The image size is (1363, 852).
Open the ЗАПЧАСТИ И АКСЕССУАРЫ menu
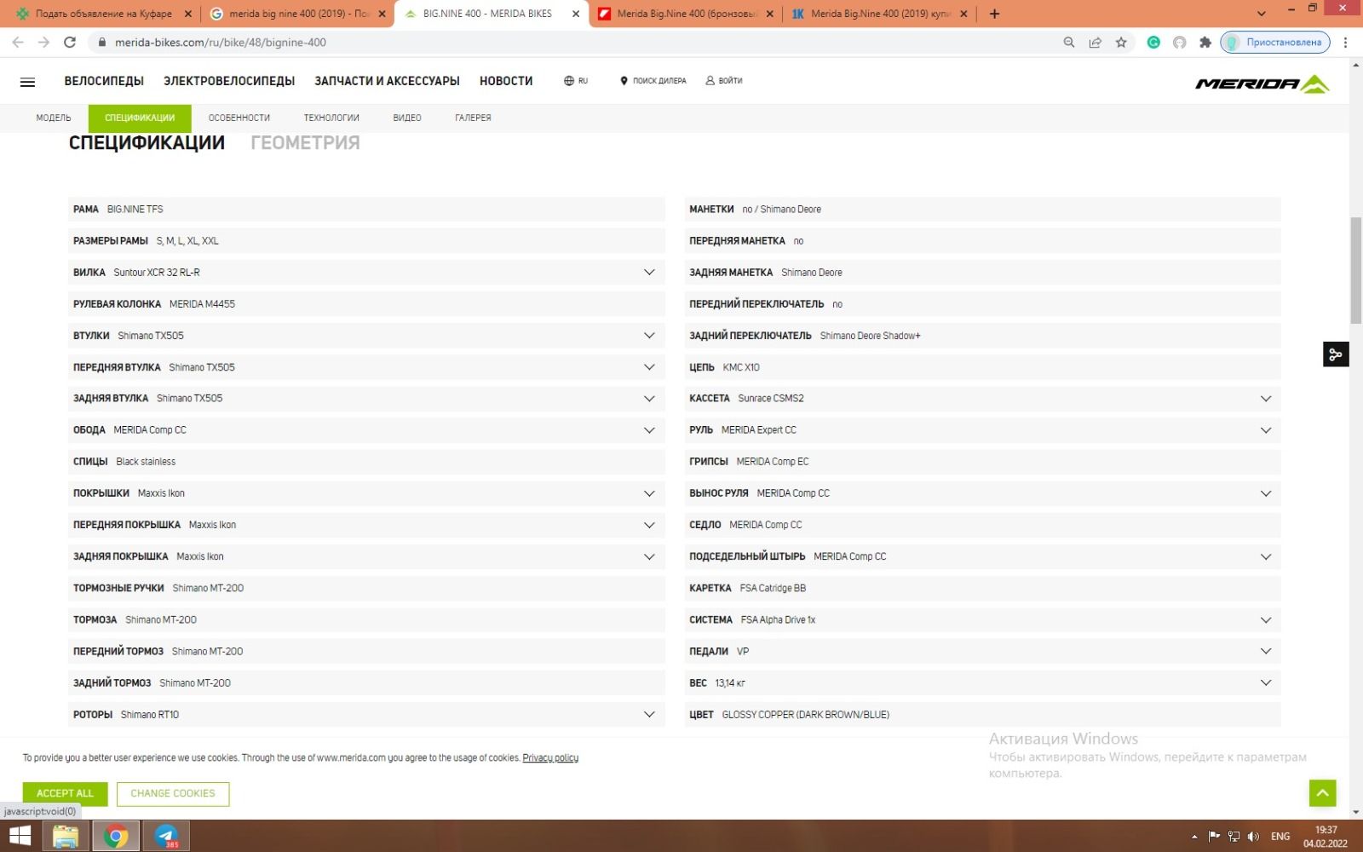click(387, 81)
